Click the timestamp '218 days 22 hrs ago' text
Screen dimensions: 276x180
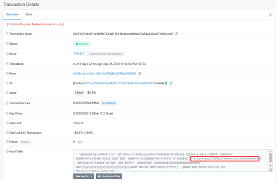89,64
